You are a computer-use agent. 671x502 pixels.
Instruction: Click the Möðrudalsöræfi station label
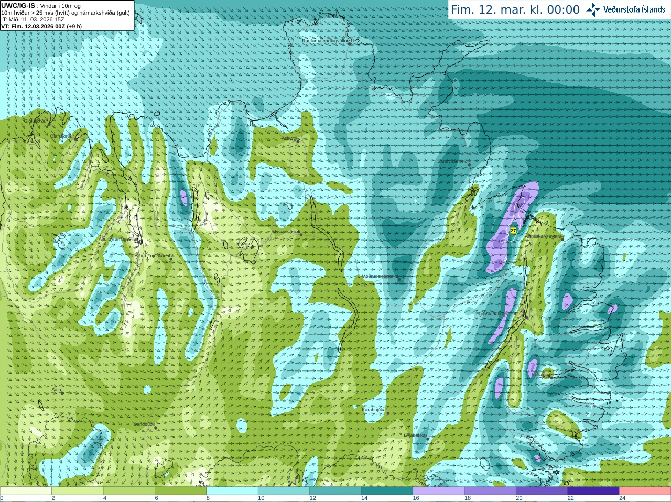[380, 276]
